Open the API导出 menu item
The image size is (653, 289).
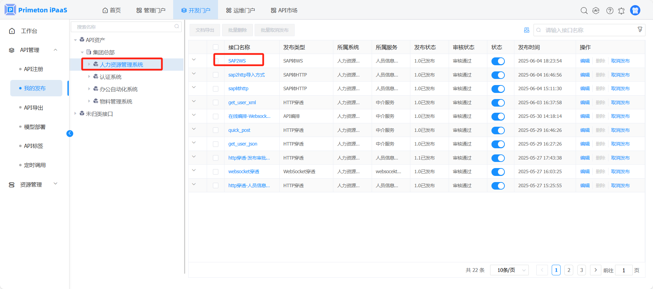(34, 108)
